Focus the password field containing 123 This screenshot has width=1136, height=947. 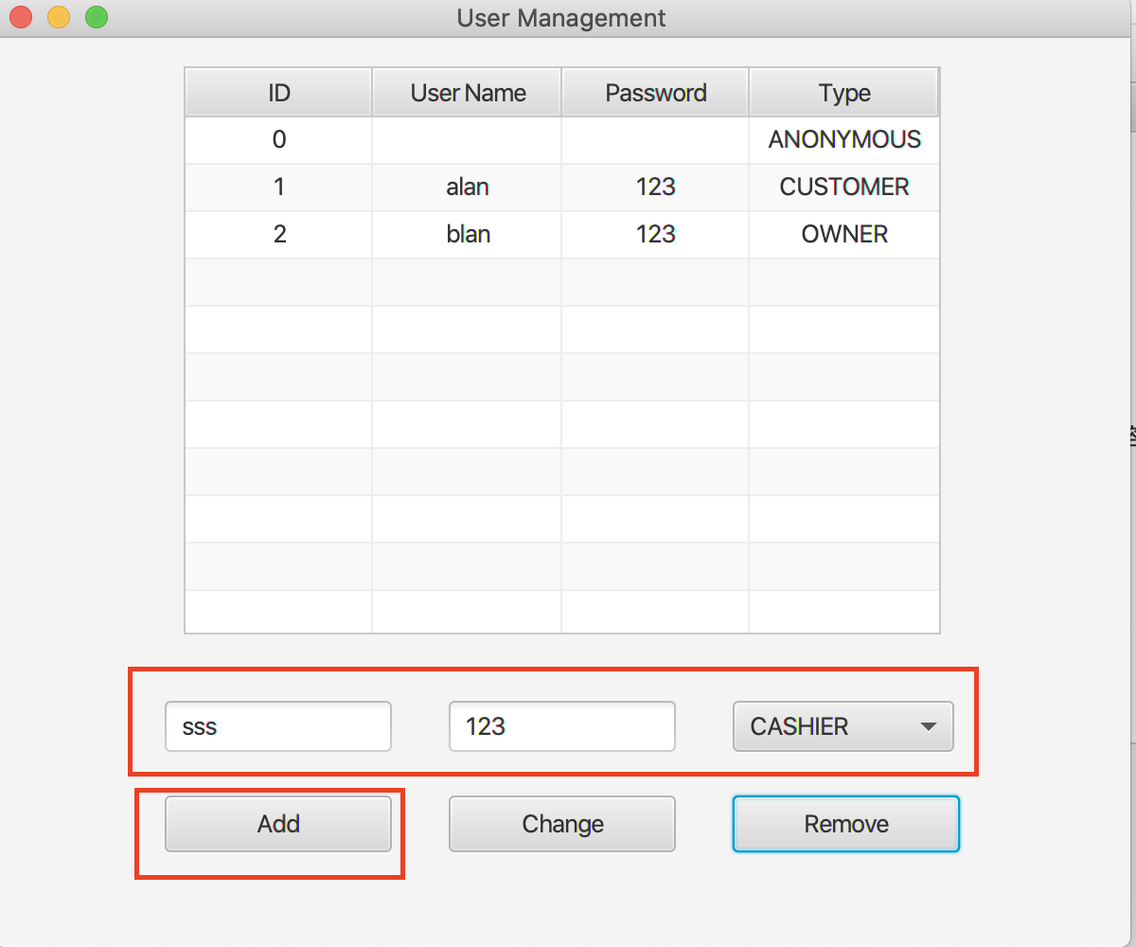(x=561, y=726)
